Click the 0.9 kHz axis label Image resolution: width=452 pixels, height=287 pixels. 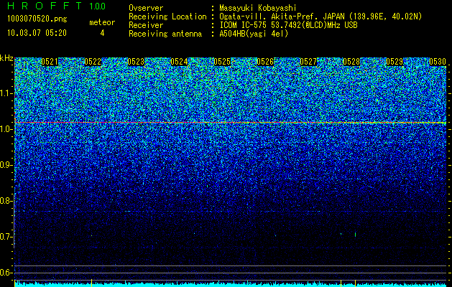click(x=6, y=165)
